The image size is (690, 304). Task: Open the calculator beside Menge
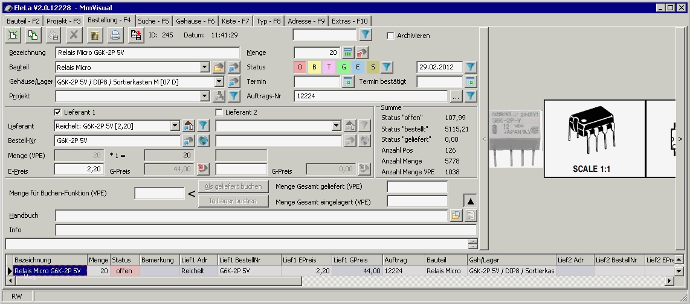coord(348,52)
